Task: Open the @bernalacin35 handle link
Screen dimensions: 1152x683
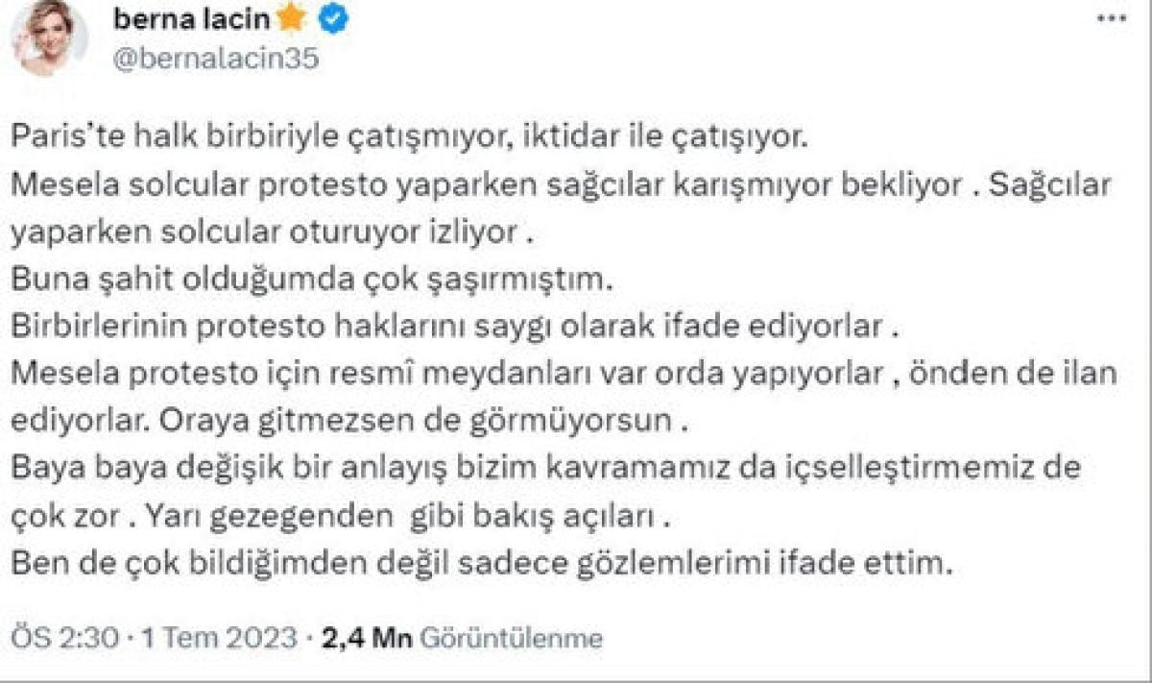Action: (216, 60)
